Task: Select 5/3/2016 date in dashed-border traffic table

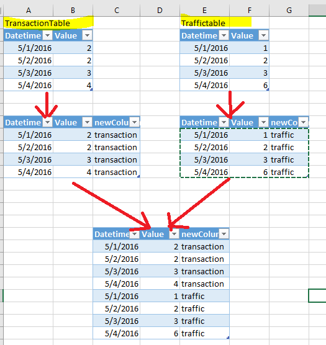Action: click(204, 159)
